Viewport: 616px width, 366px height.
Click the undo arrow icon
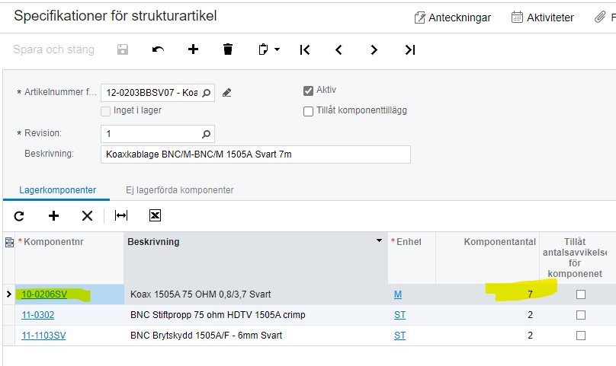click(x=158, y=49)
